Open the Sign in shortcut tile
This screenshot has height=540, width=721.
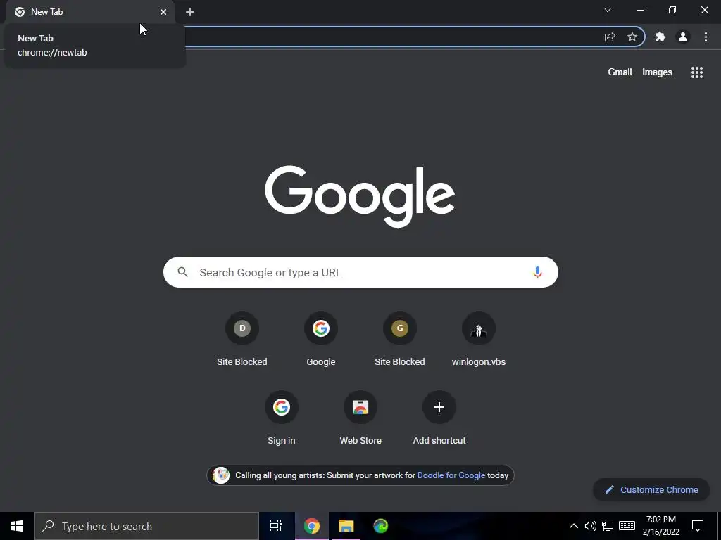coord(282,418)
